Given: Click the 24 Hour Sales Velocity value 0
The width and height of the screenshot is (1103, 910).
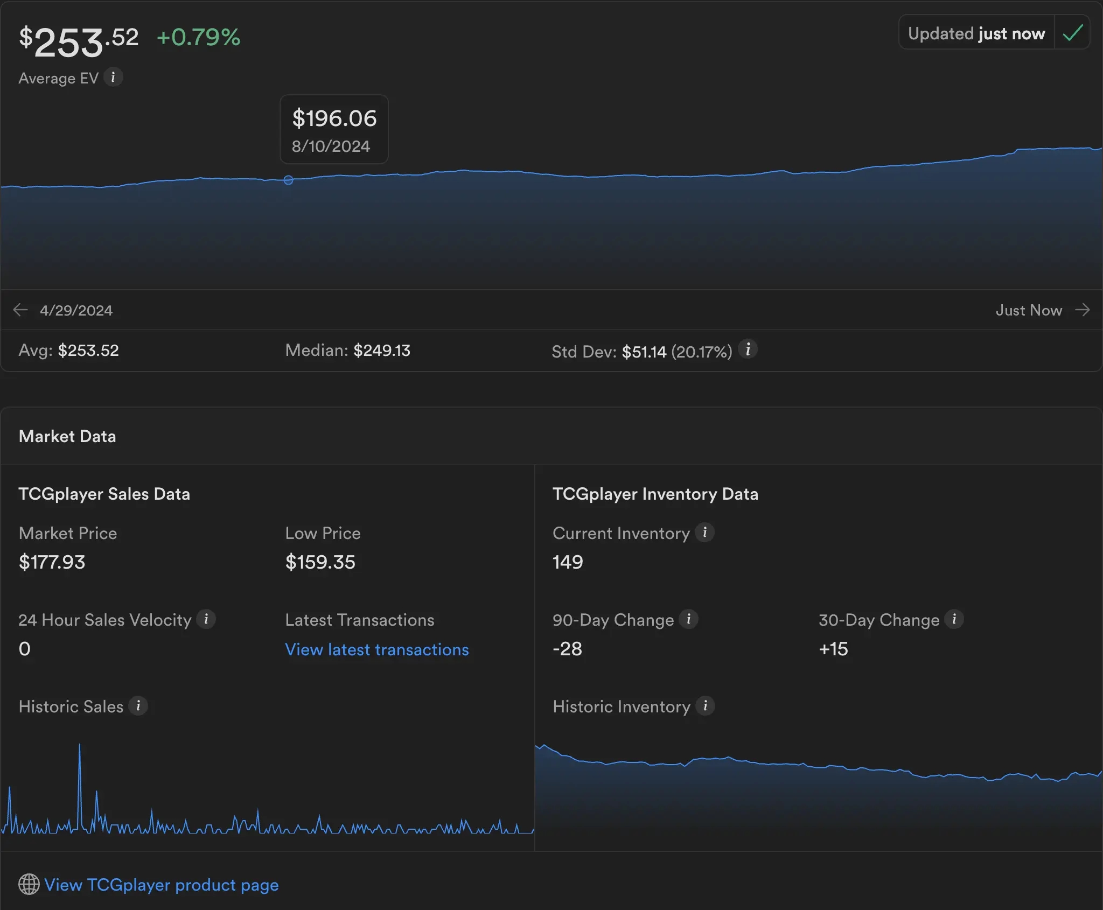Looking at the screenshot, I should [x=25, y=649].
